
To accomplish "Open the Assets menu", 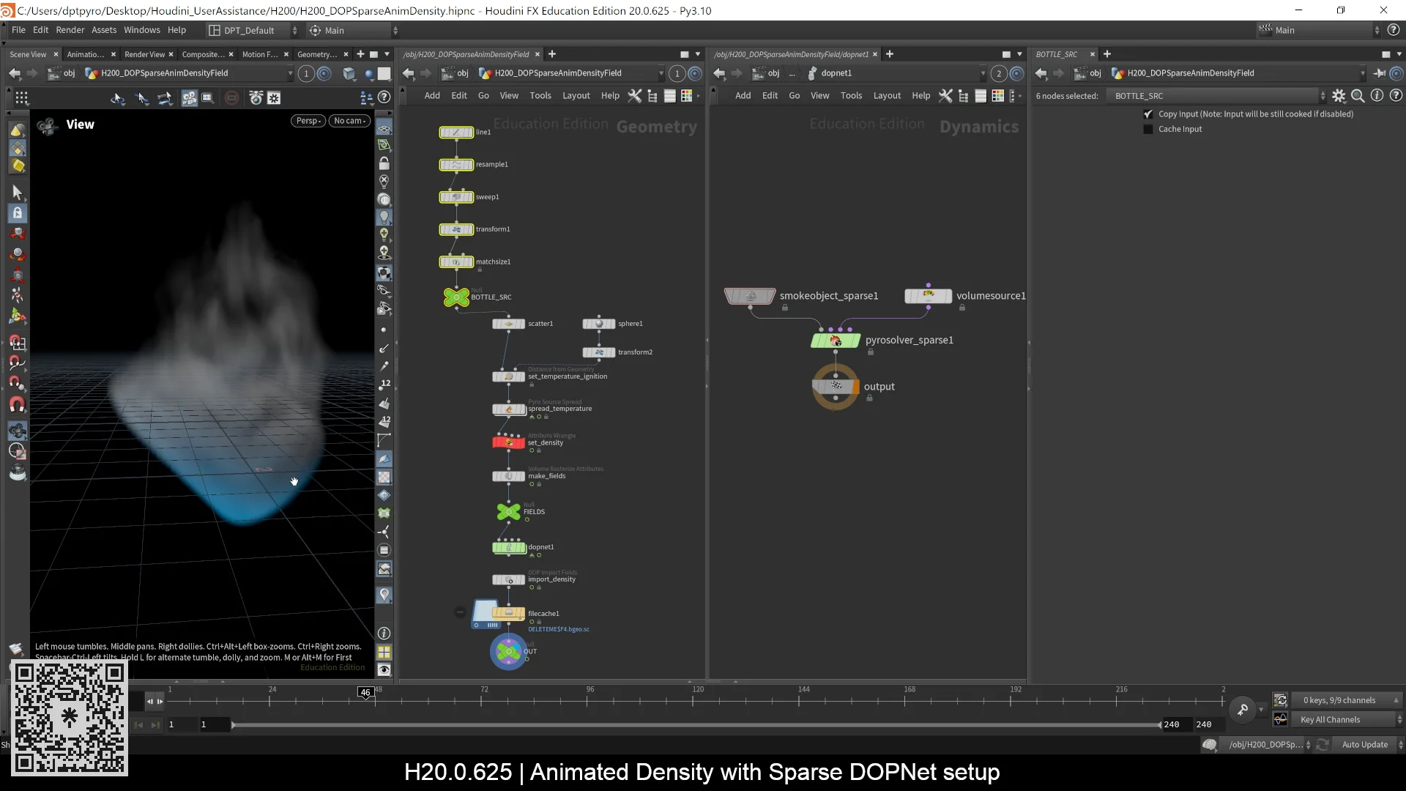I will 103,30.
